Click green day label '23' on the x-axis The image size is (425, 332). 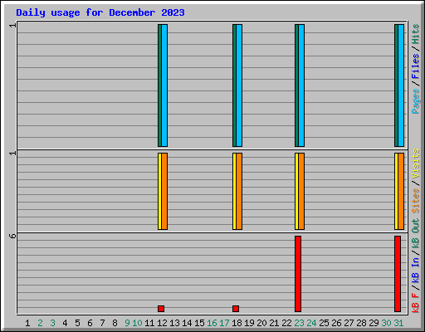tap(299, 323)
